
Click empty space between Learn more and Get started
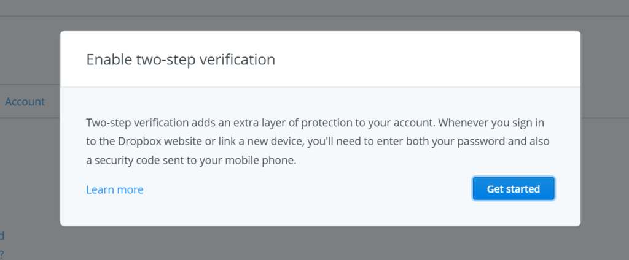[x=308, y=189]
